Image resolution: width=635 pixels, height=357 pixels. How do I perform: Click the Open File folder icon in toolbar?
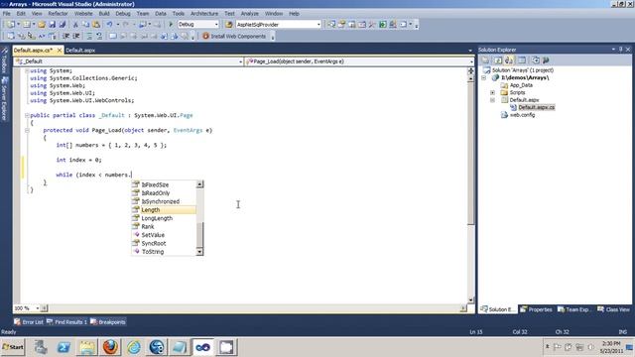42,25
